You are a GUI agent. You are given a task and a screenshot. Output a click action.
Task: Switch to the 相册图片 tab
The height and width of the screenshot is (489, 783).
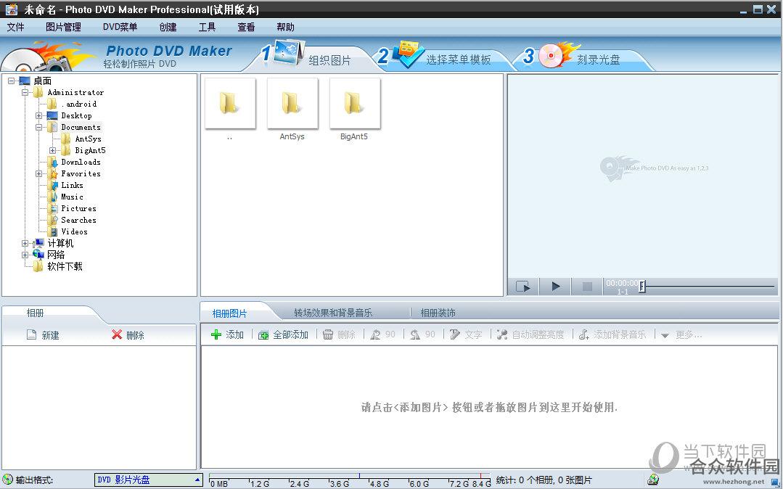tap(230, 313)
